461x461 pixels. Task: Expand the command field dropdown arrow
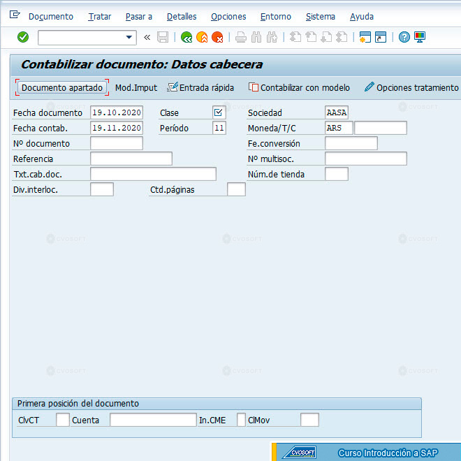pyautogui.click(x=129, y=37)
